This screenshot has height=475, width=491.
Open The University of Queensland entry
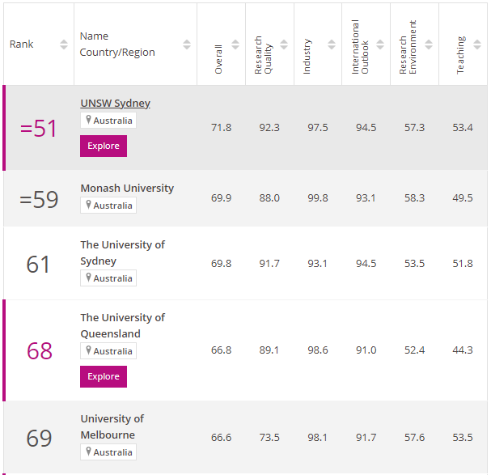click(x=122, y=325)
